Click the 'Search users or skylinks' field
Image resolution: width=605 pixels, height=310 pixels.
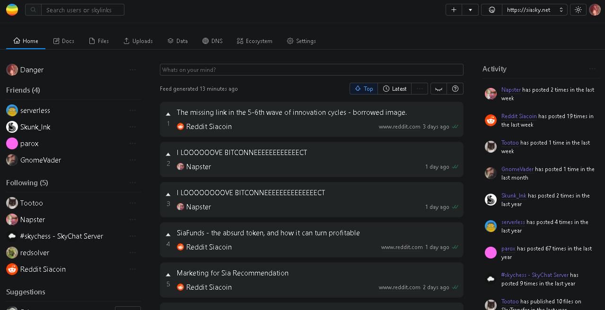[x=83, y=10]
